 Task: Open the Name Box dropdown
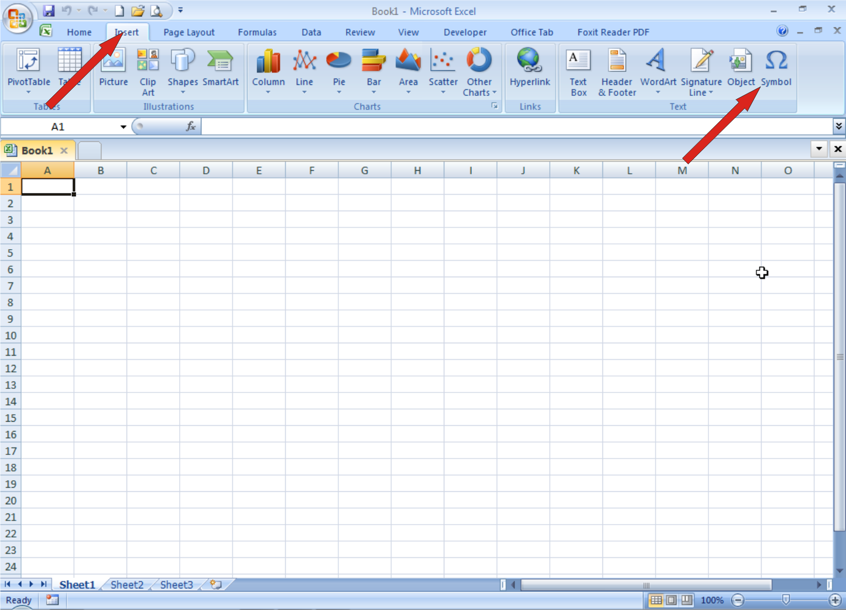tap(122, 126)
